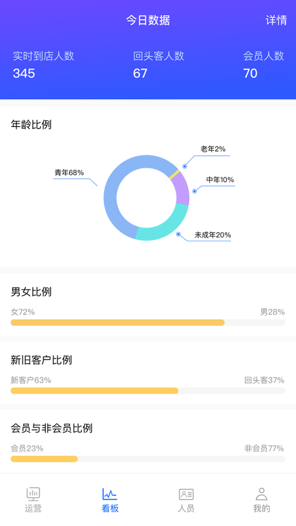The width and height of the screenshot is (296, 526).
Task: Click the 男女比例 progress bar
Action: (x=148, y=323)
